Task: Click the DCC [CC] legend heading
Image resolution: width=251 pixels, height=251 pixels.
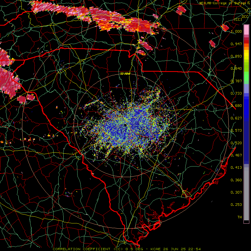Action: pos(242,18)
